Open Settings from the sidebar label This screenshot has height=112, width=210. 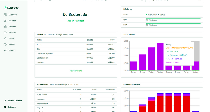(x=12, y=107)
